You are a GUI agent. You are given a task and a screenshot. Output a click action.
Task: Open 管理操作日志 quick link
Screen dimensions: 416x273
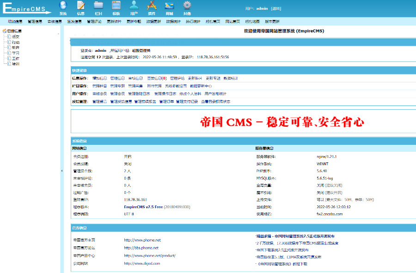(x=165, y=94)
